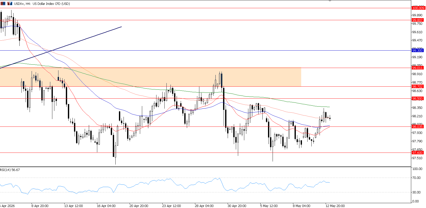Click the 99.011 red price label
Image resolution: width=426 pixels, height=208 pixels.
tap(418, 68)
